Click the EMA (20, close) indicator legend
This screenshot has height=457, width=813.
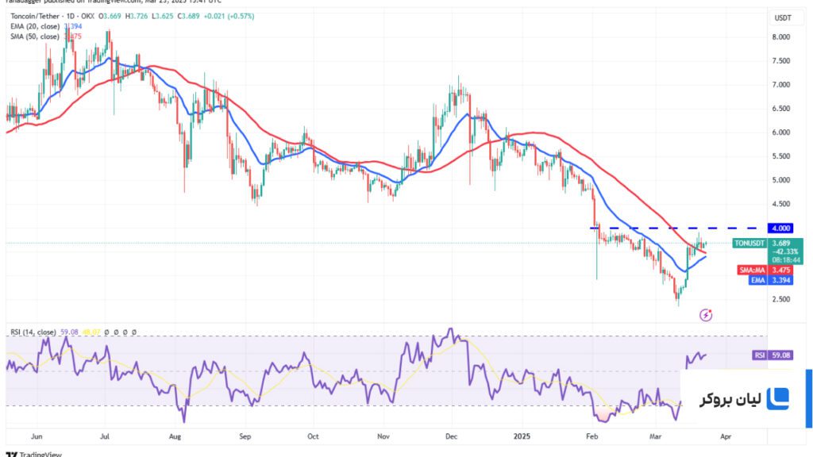point(35,26)
